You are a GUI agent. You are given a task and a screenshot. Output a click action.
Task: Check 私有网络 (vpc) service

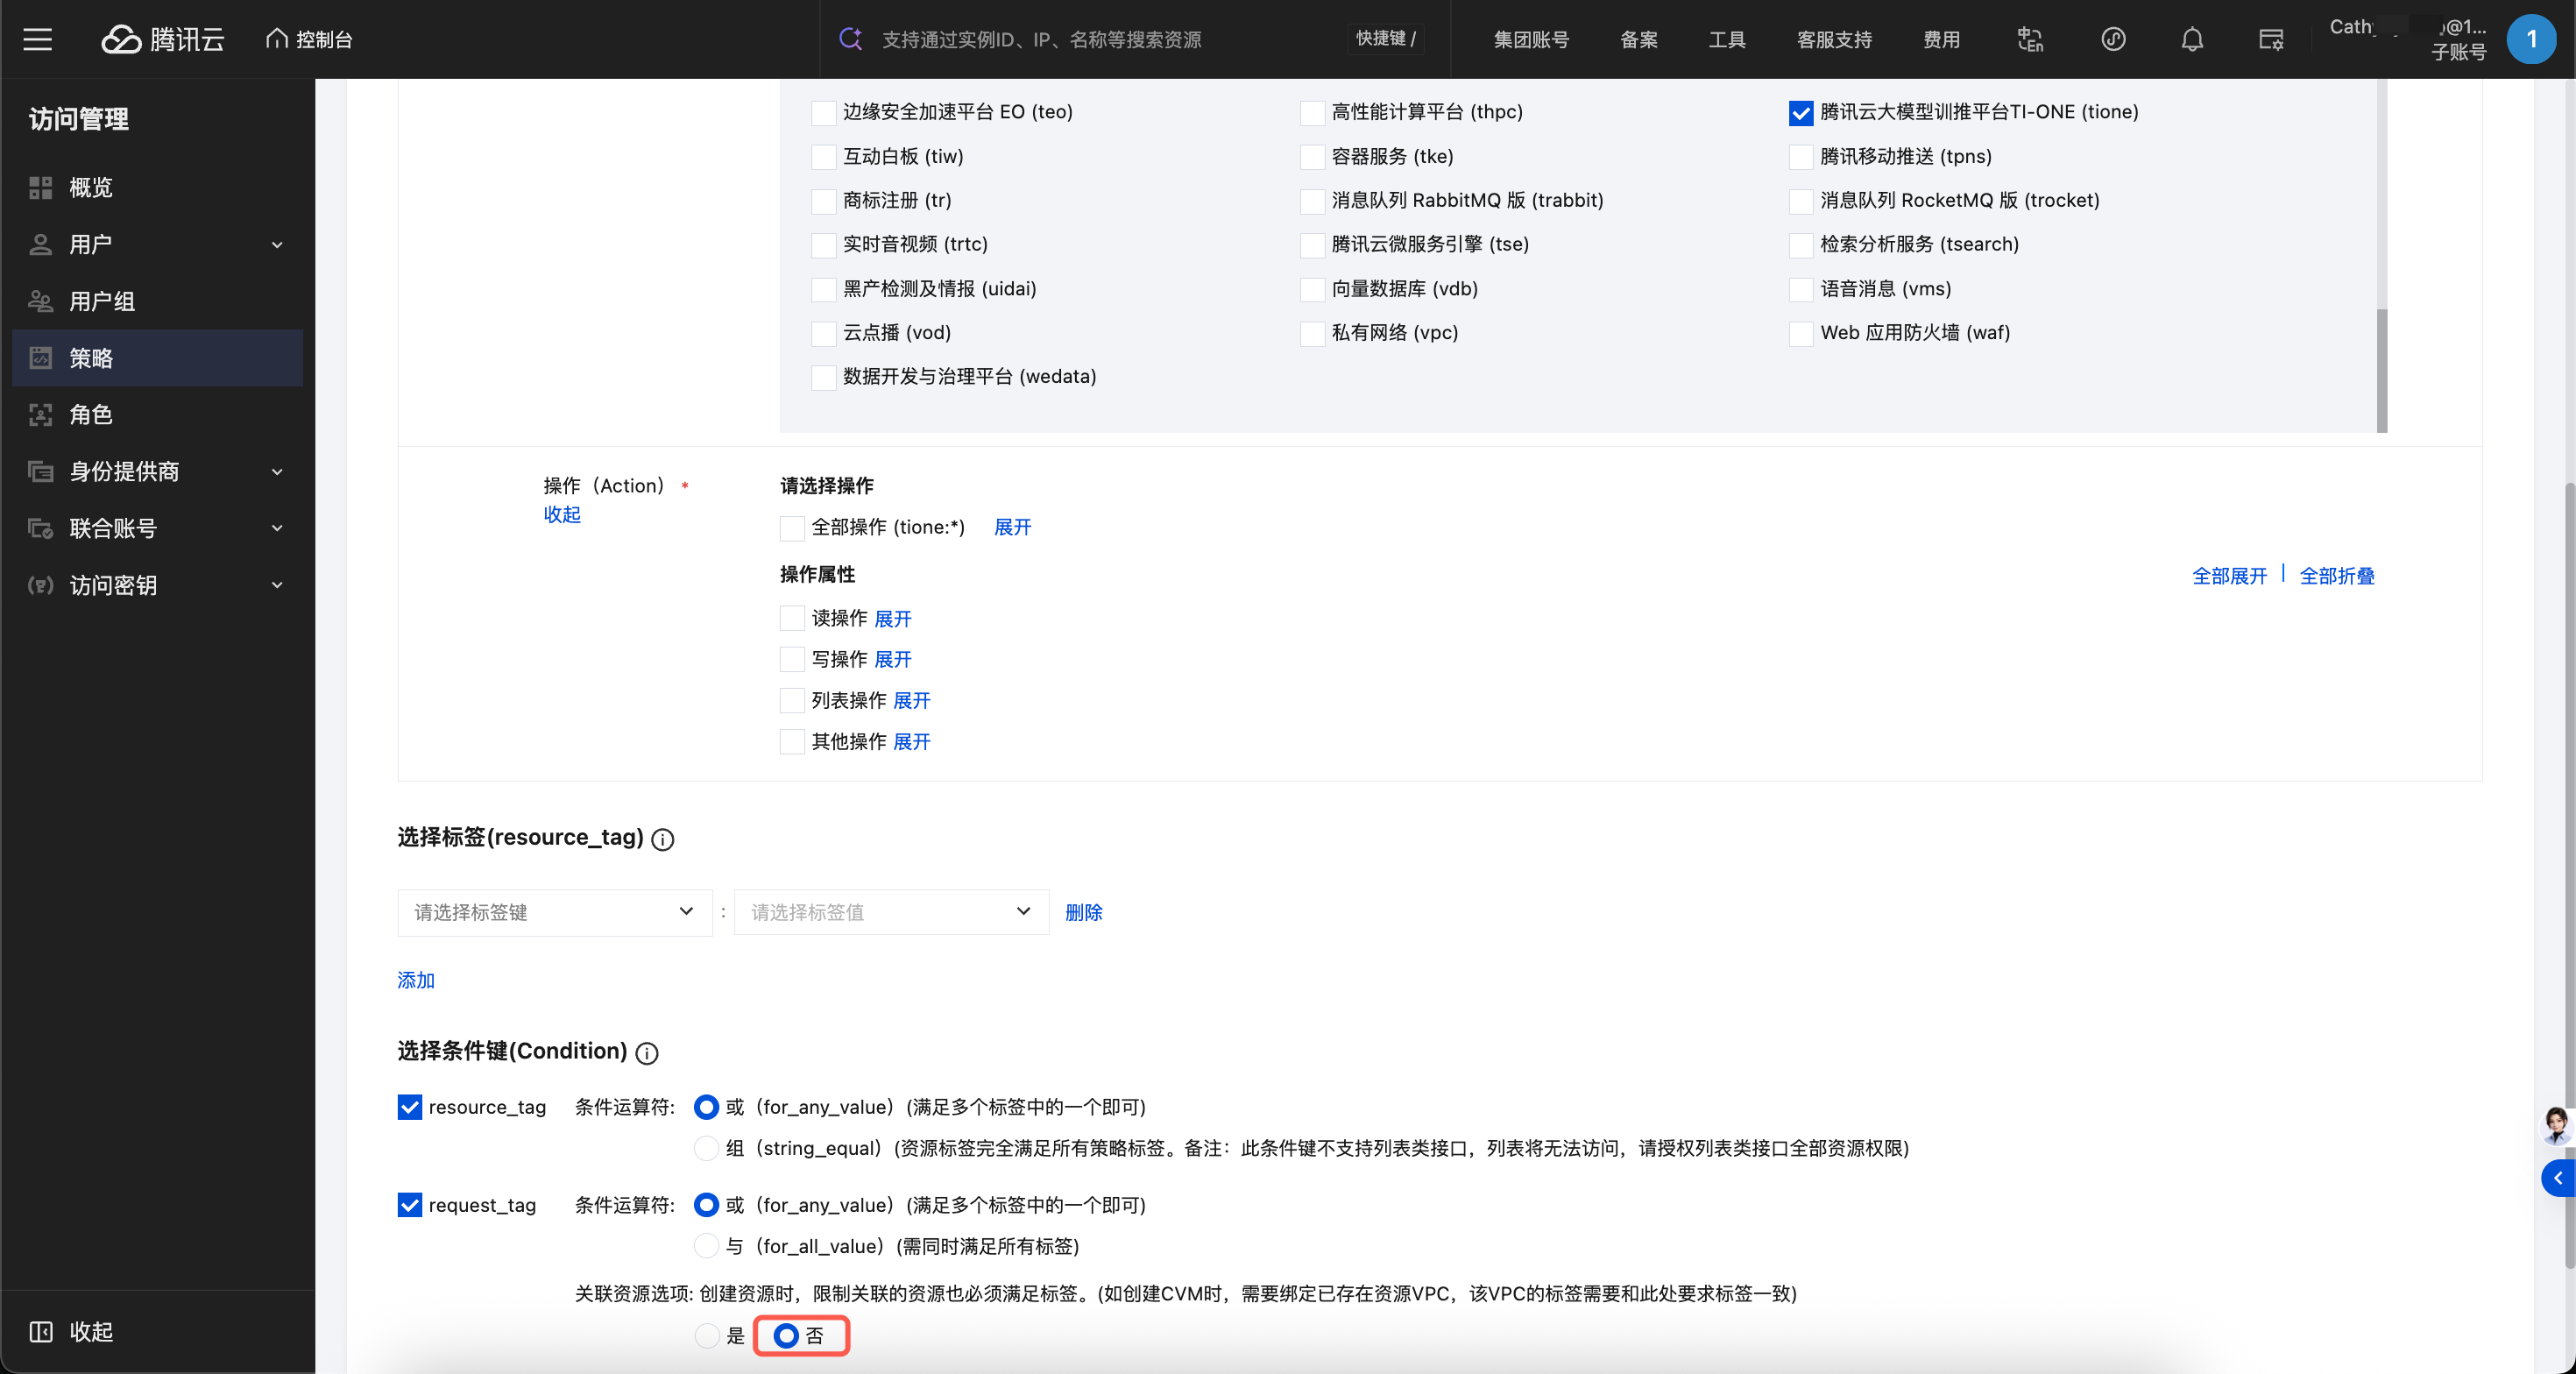pyautogui.click(x=1312, y=333)
